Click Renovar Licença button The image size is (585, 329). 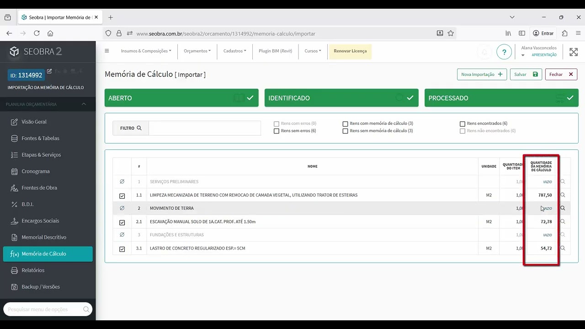pyautogui.click(x=350, y=51)
